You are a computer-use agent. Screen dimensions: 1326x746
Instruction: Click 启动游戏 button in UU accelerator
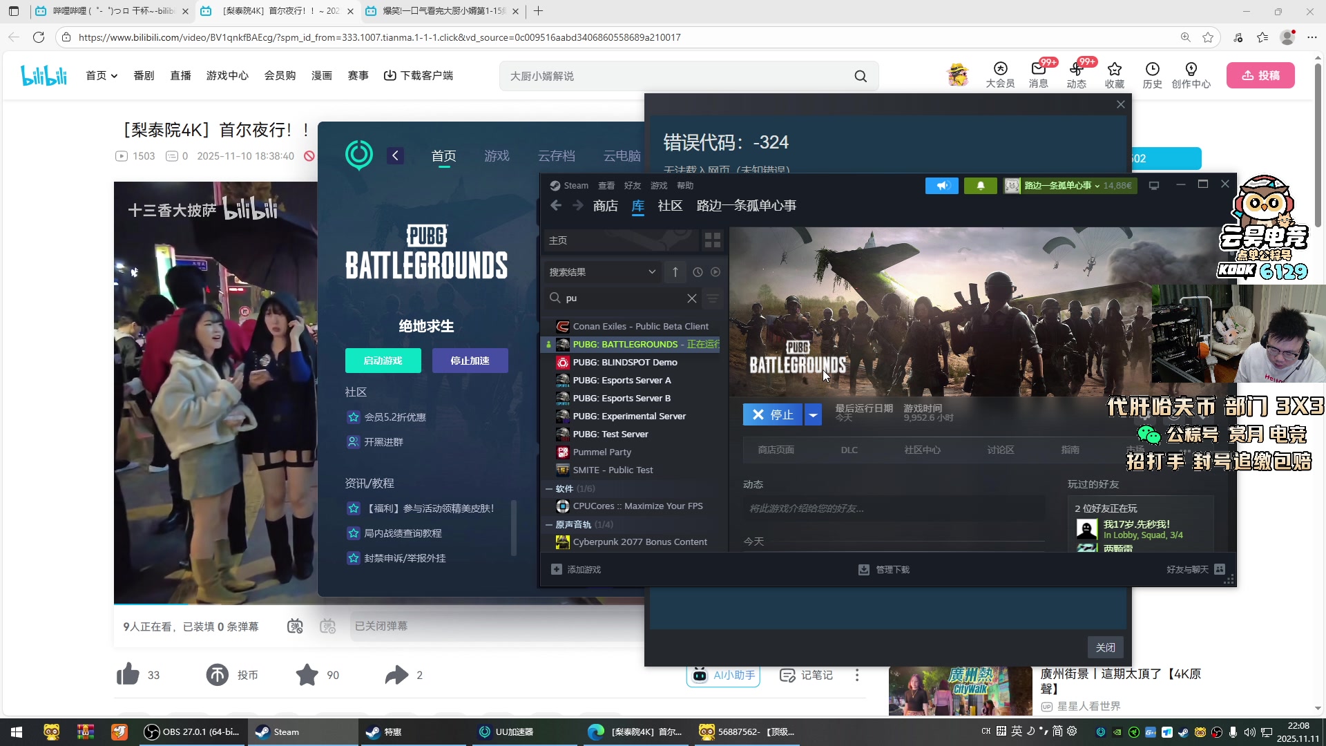click(x=383, y=361)
